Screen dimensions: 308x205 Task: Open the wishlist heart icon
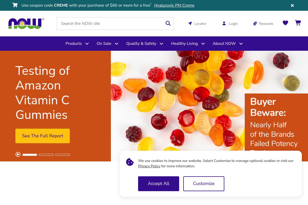(285, 23)
